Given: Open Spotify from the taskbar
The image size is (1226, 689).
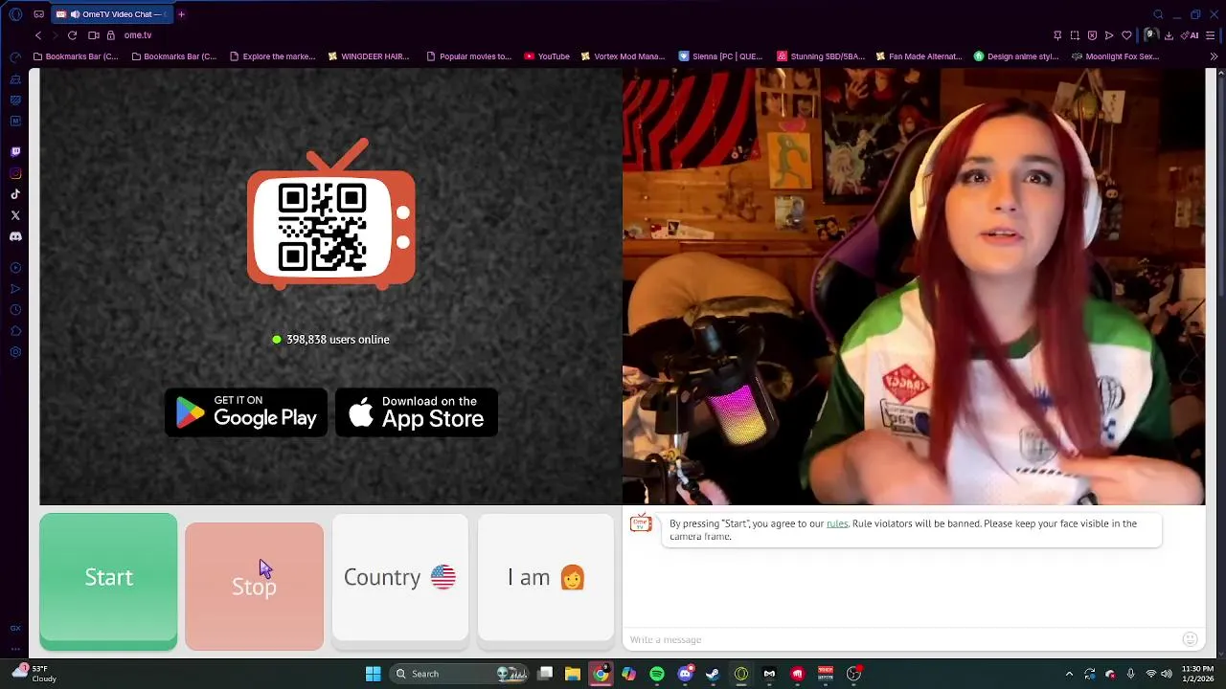Looking at the screenshot, I should (657, 674).
